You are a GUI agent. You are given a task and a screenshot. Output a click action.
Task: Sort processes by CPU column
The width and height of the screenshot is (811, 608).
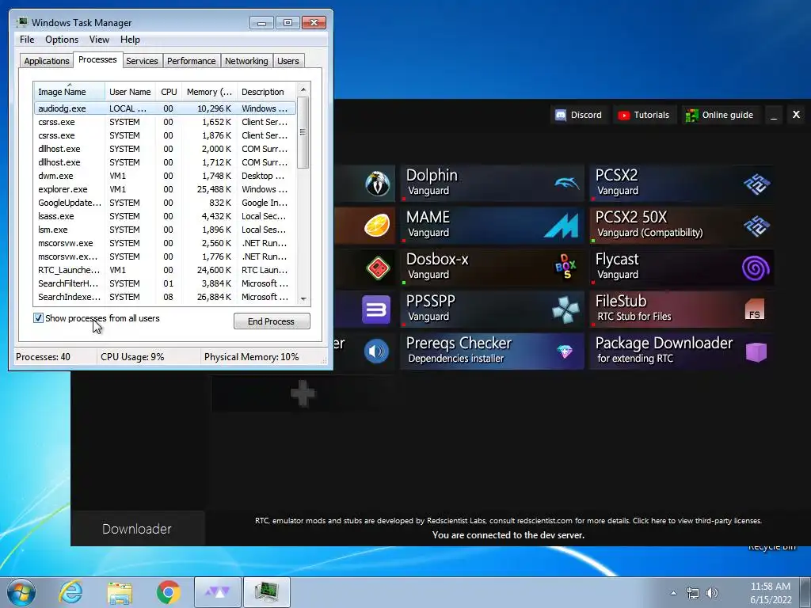tap(169, 92)
